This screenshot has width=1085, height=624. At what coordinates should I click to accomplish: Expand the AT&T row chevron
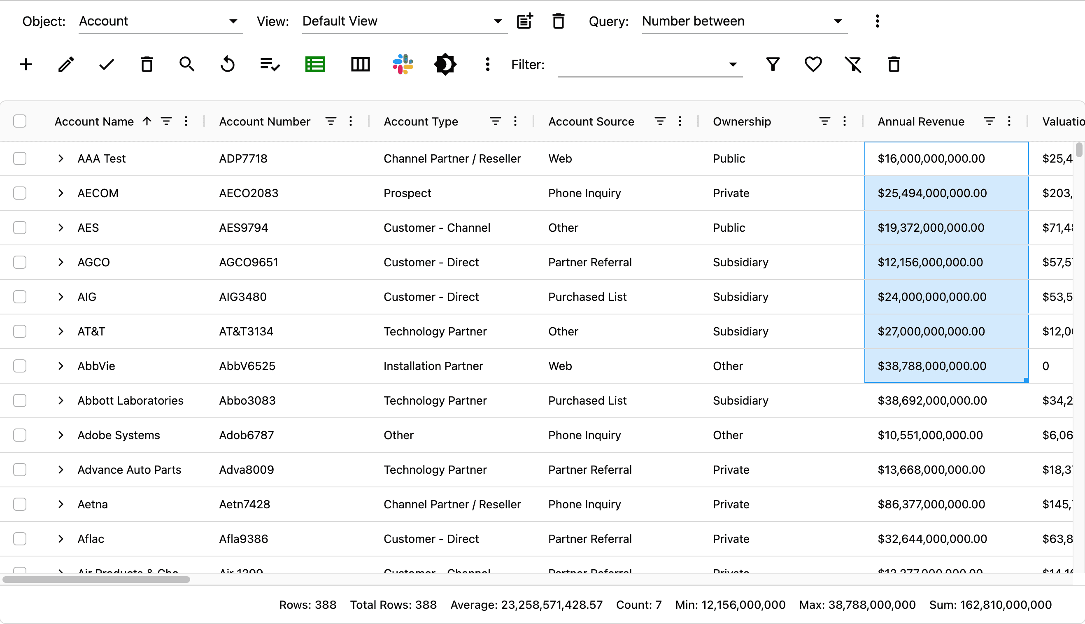tap(61, 331)
